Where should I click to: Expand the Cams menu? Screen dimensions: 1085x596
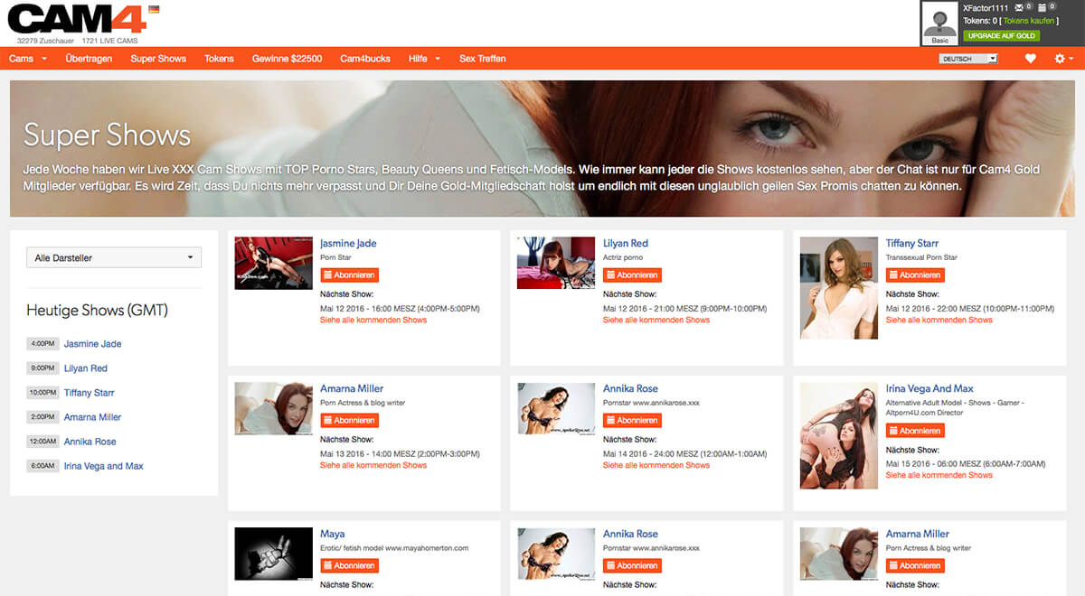tap(27, 59)
